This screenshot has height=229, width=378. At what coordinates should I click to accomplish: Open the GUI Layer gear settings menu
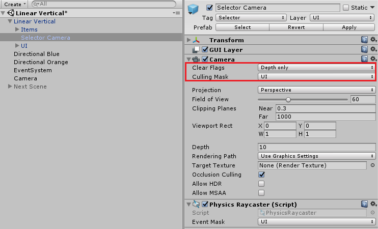pyautogui.click(x=373, y=49)
